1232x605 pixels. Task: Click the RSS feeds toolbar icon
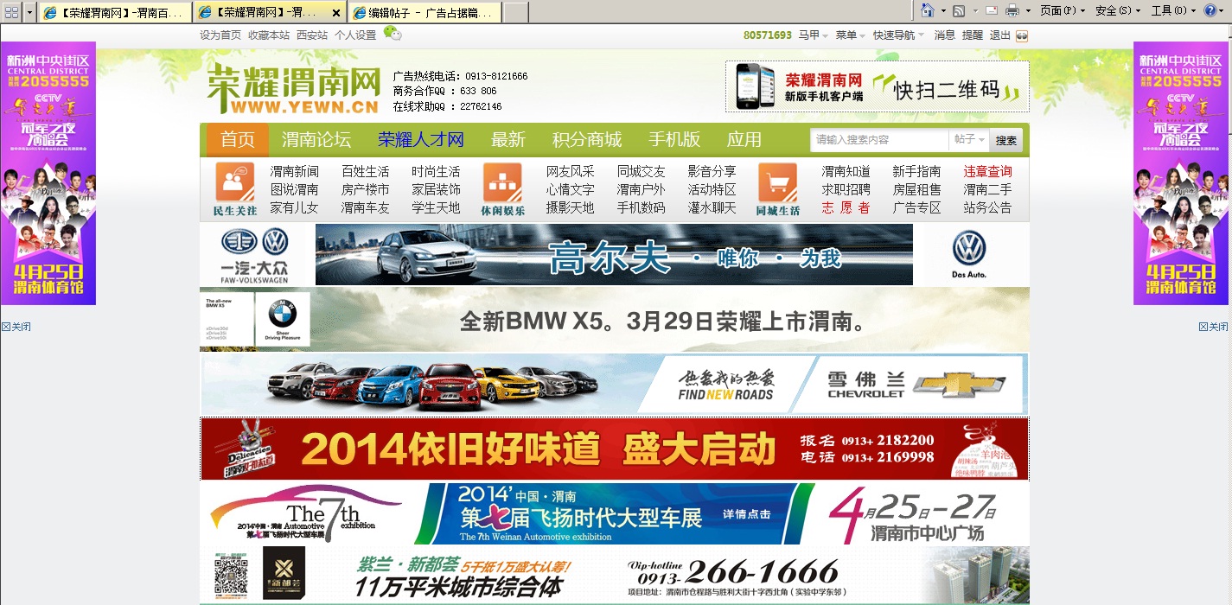(958, 10)
